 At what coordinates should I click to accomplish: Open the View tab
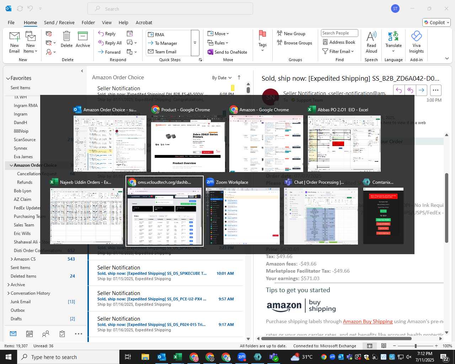coord(107,22)
